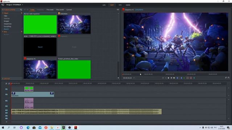
Task: Add a new filter with Filters plus icon
Action: coord(22,13)
